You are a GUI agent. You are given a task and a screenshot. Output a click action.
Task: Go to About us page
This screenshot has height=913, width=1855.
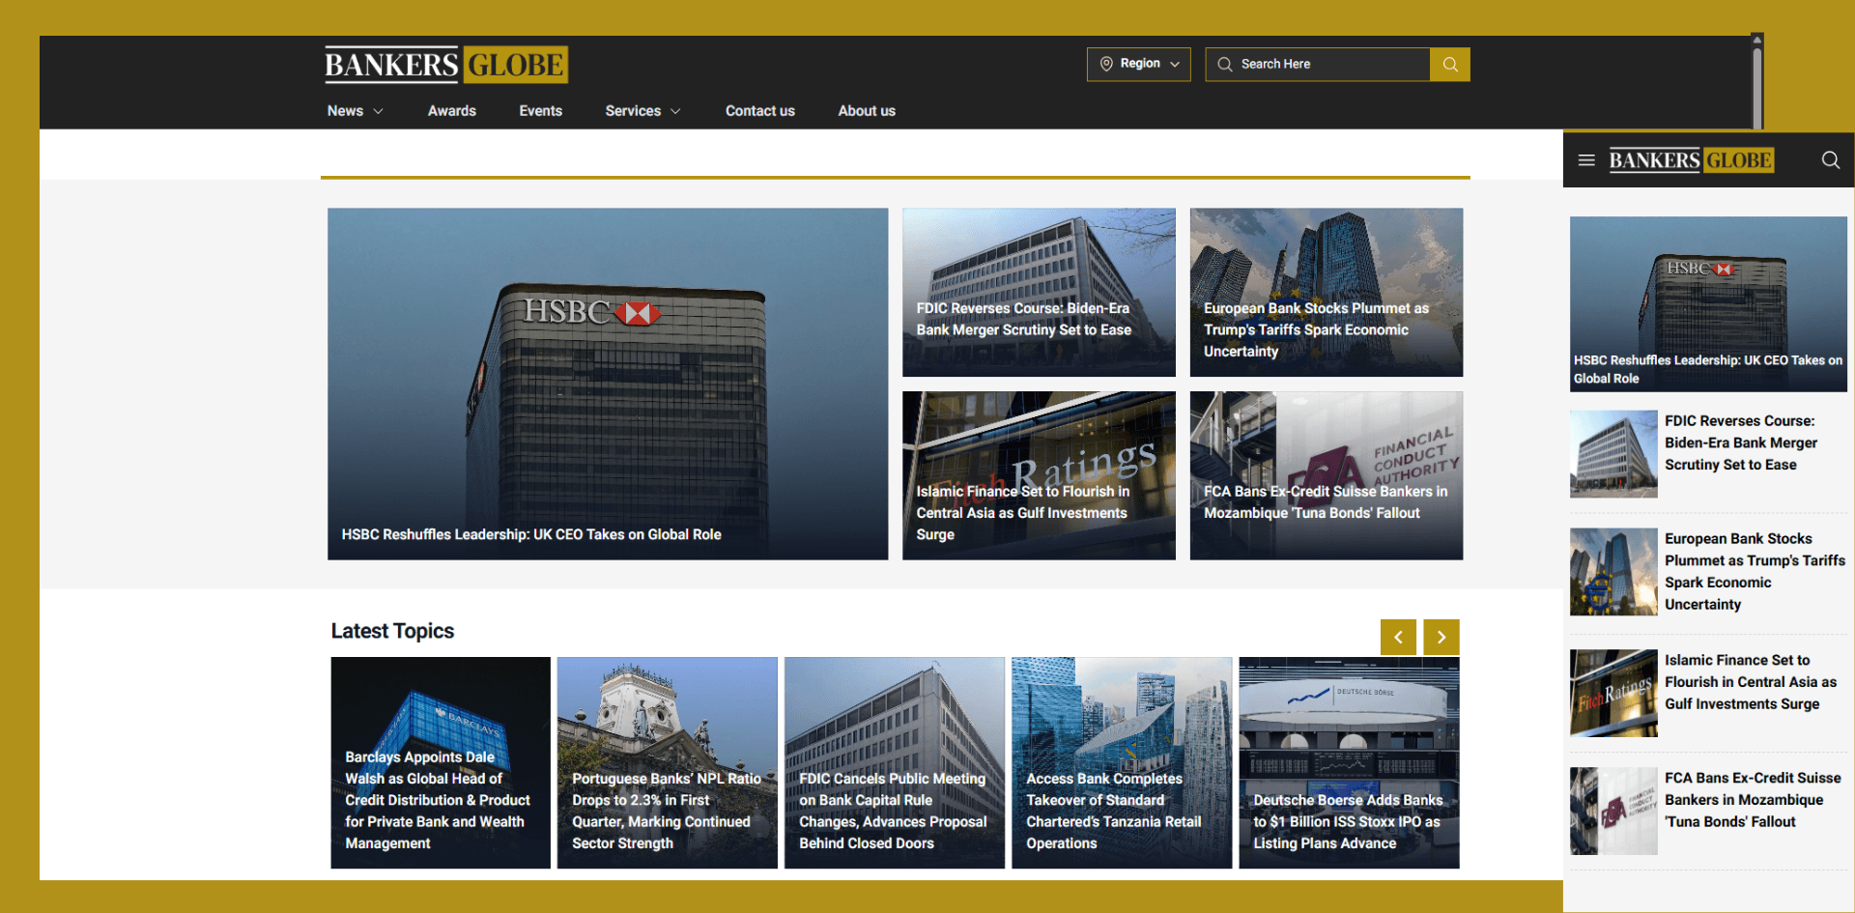coord(867,111)
